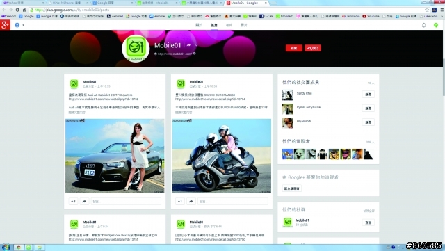Open the Yahoo! bookmark

[x=9, y=16]
